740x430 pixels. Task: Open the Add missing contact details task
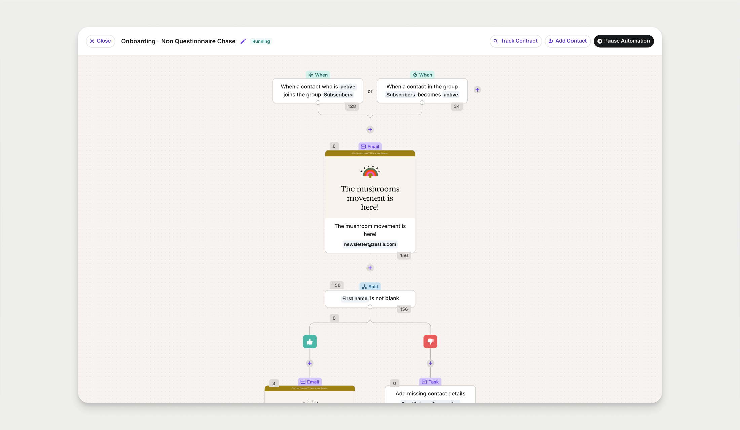[430, 394]
